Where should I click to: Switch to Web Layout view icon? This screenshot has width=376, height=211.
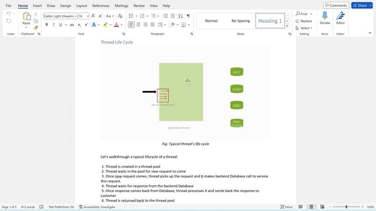tap(322, 207)
